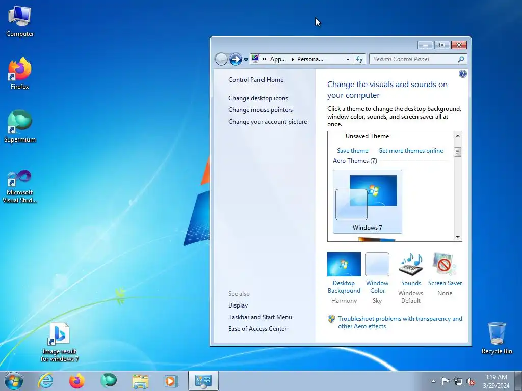Expand the breadcrumb arrow after App...

(x=292, y=59)
